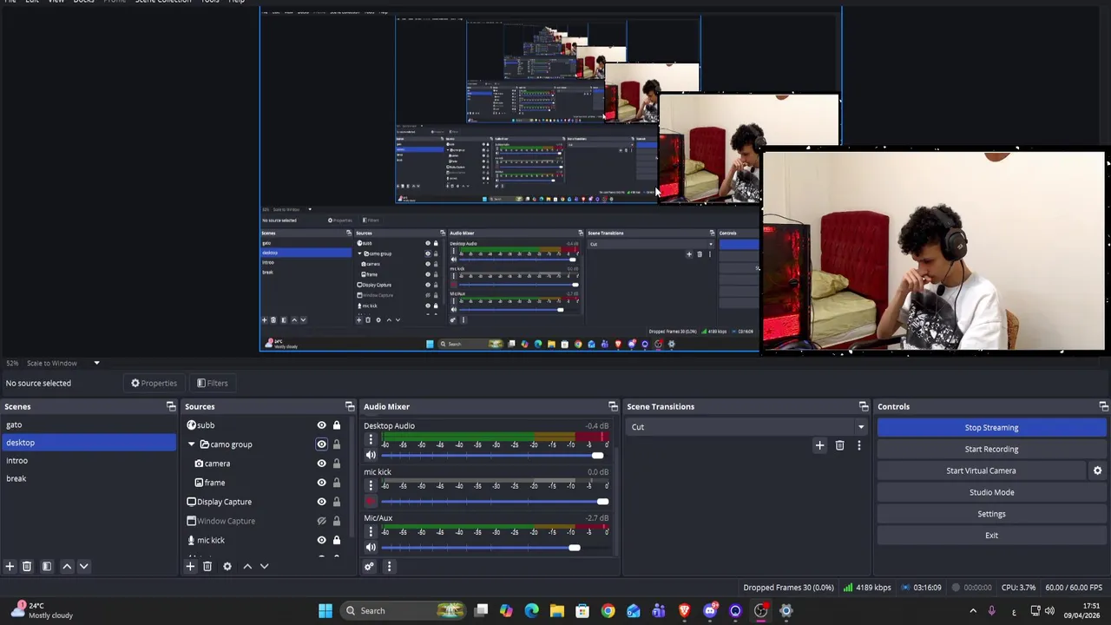
Task: Hide the frame source with its eye icon
Action: pos(321,483)
